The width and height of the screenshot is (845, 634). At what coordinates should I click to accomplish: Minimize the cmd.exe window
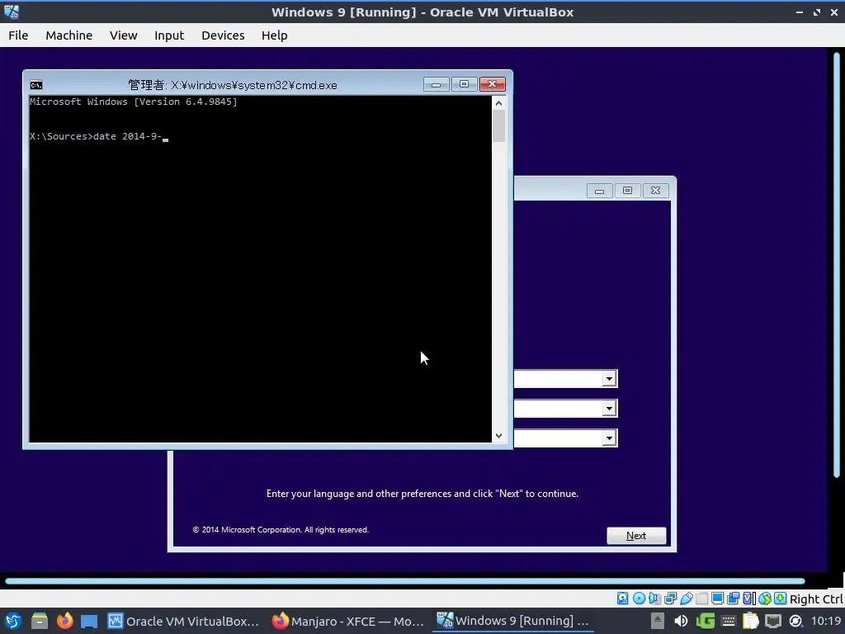tap(436, 84)
